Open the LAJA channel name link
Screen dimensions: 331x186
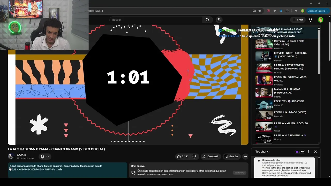(x=20, y=155)
